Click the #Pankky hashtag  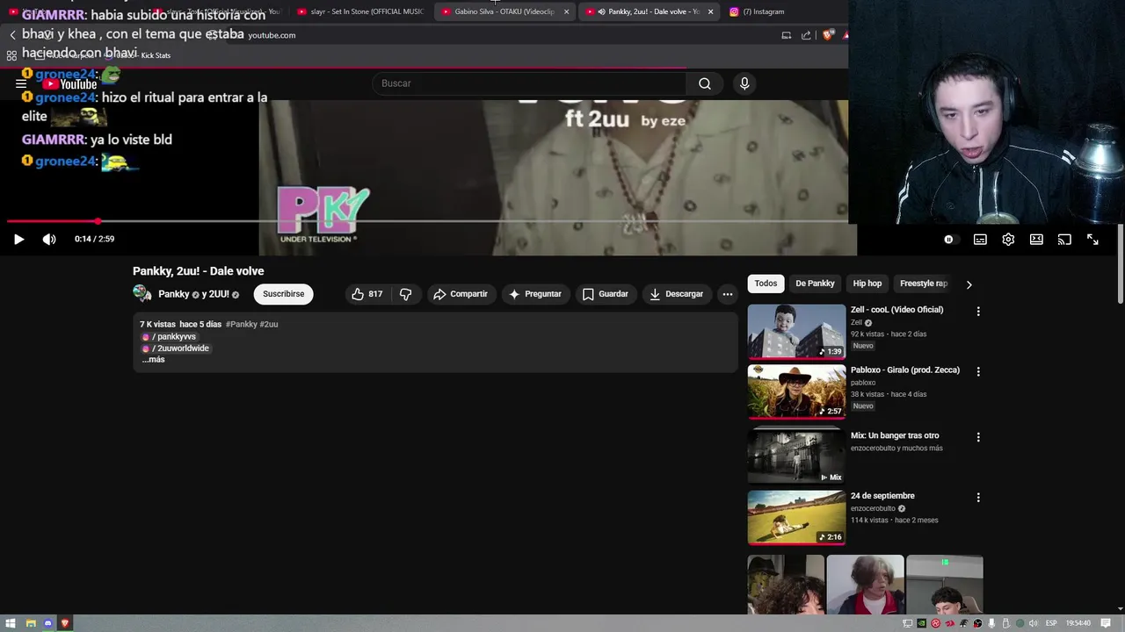pos(242,324)
